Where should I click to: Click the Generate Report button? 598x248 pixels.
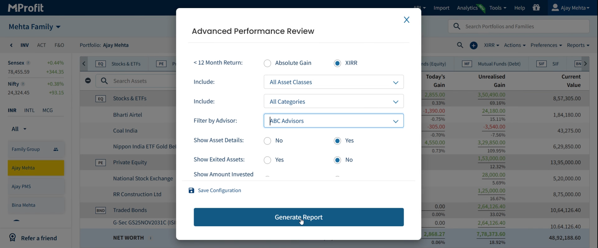pos(299,217)
